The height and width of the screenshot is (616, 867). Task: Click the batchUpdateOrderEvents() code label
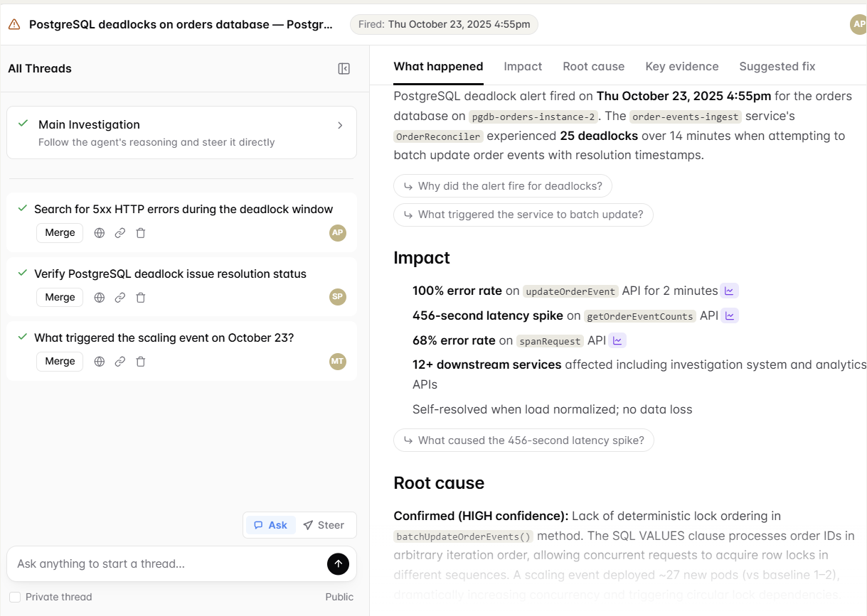(x=463, y=536)
